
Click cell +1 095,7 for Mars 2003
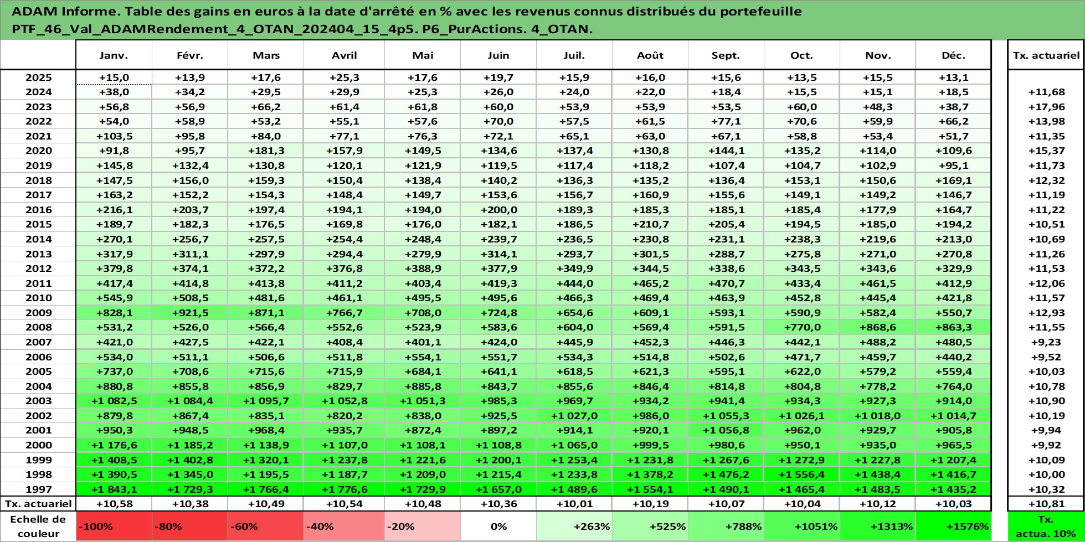(266, 401)
